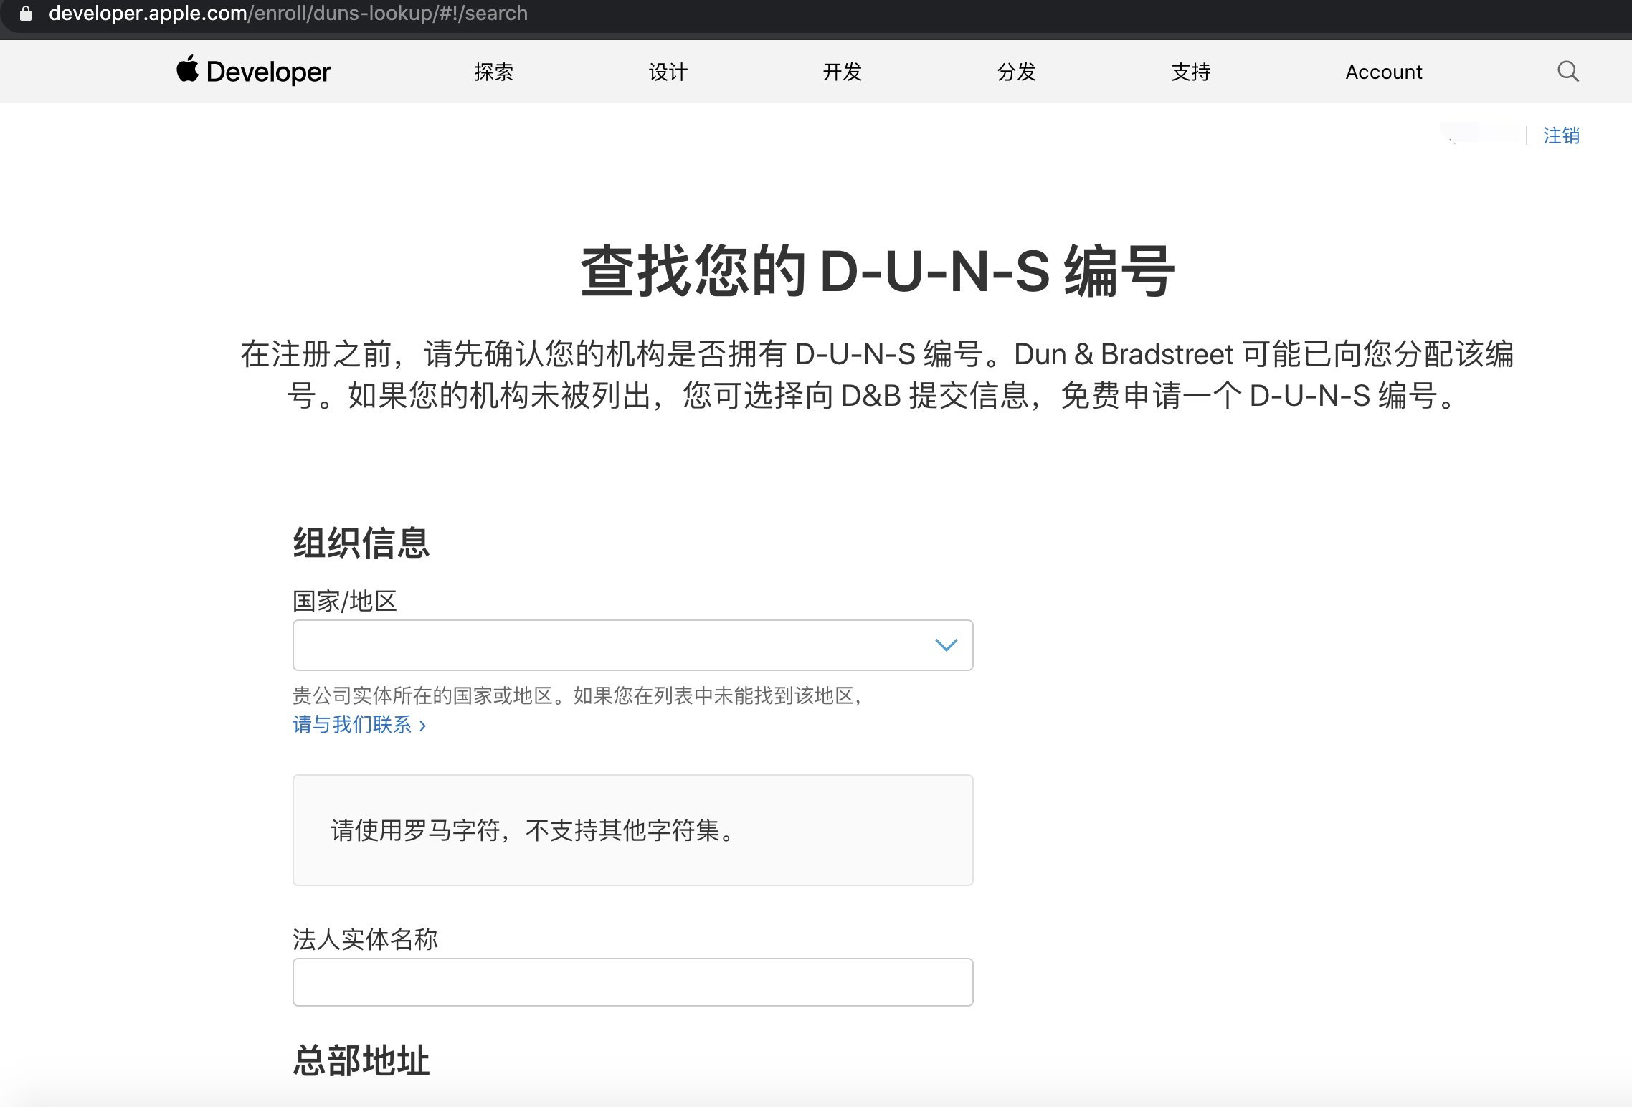Image resolution: width=1632 pixels, height=1107 pixels.
Task: Click the 总部地址 section heading
Action: pyautogui.click(x=361, y=1060)
